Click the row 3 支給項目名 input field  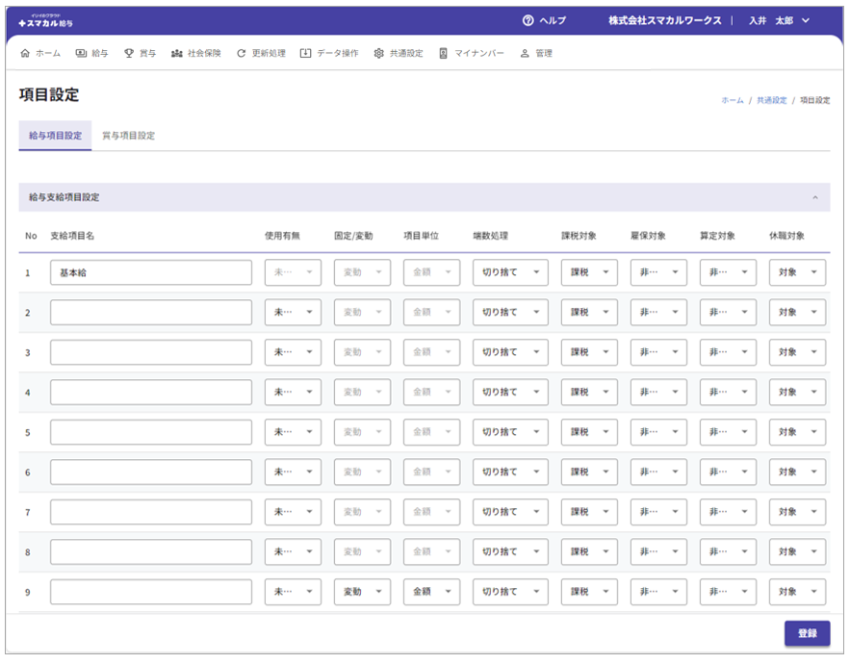pyautogui.click(x=151, y=352)
